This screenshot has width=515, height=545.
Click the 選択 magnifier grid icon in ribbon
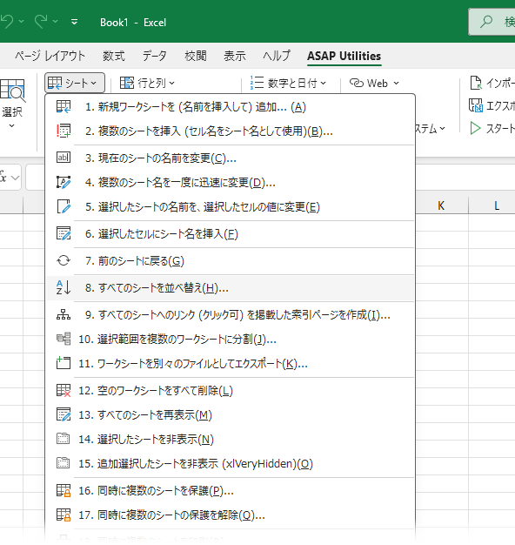[12, 90]
